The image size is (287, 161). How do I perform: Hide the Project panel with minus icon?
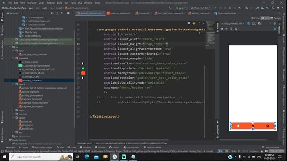pyautogui.click(x=73, y=13)
